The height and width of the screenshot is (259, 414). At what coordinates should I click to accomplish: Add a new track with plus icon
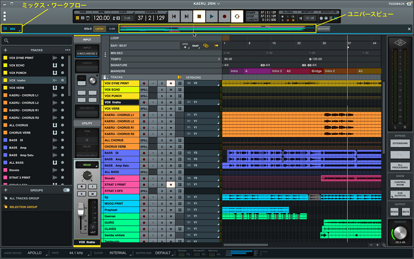(5, 50)
